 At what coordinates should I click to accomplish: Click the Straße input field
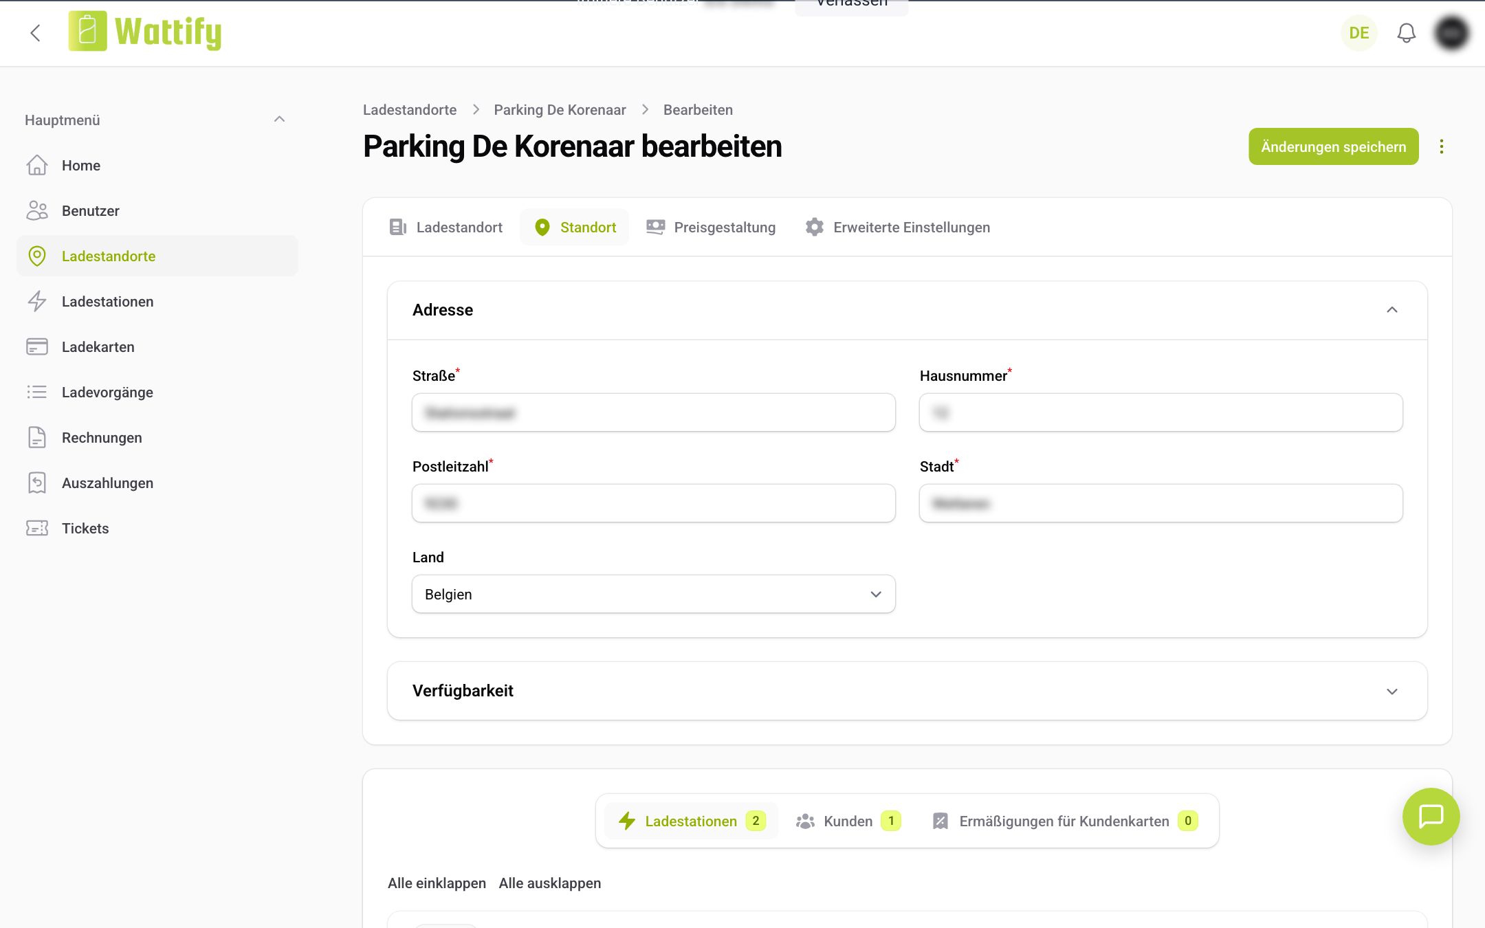[653, 412]
